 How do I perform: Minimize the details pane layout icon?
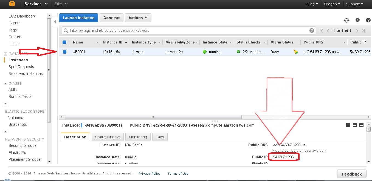(348, 125)
